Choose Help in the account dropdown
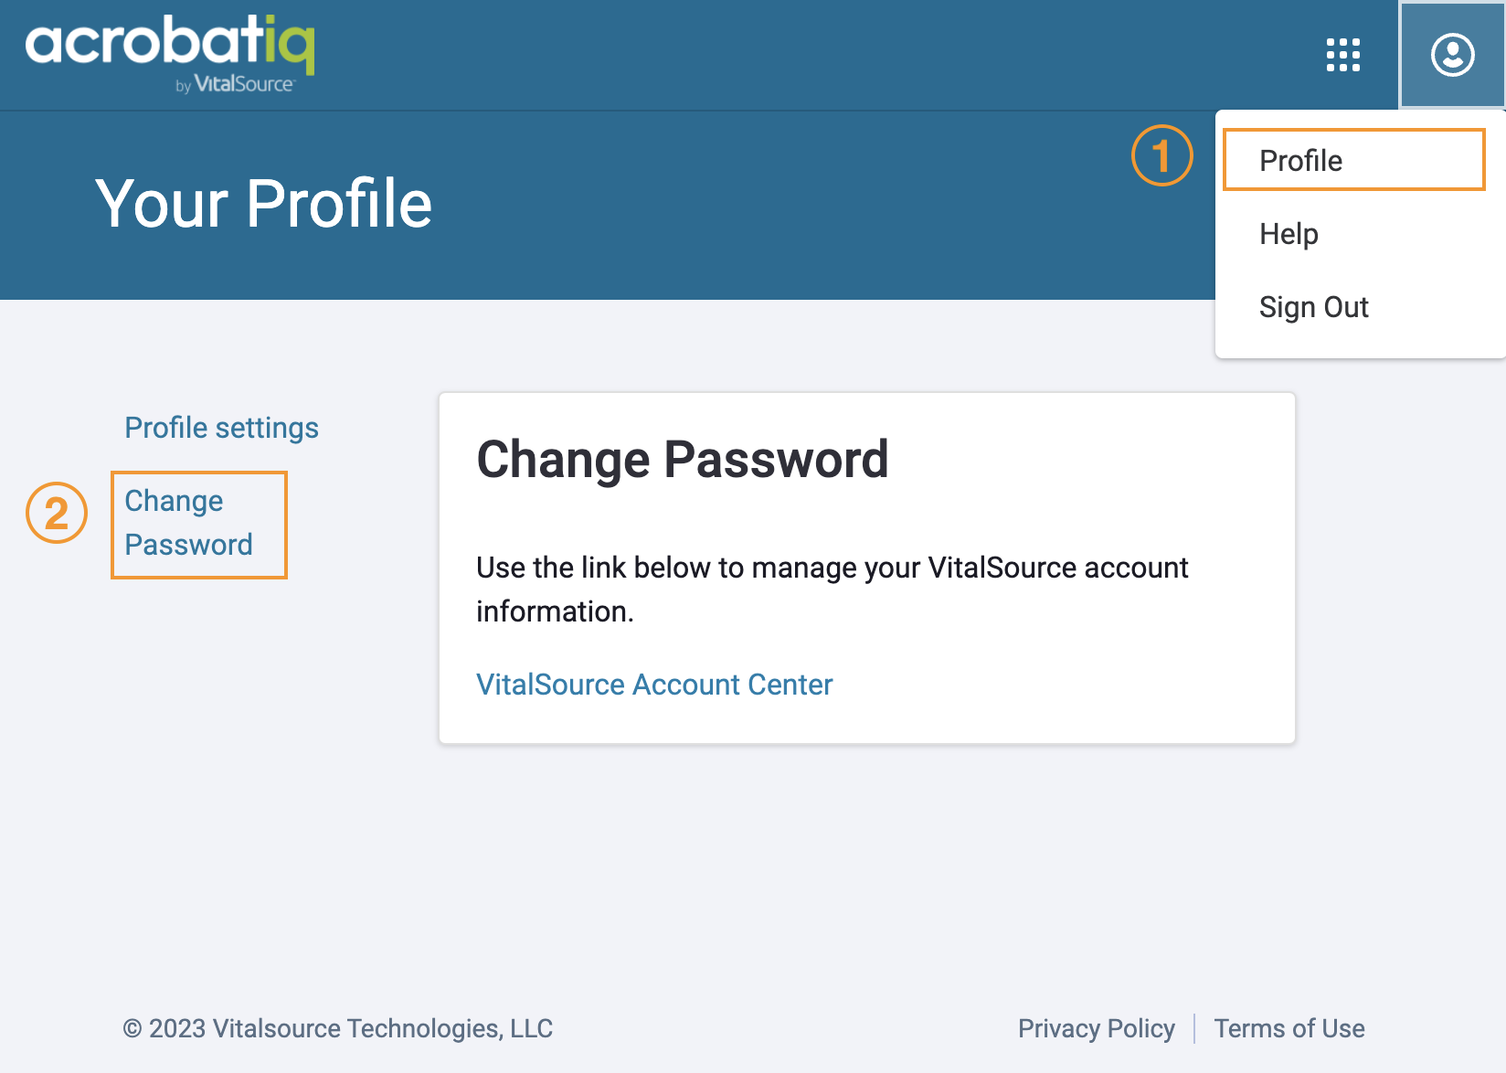 point(1289,234)
